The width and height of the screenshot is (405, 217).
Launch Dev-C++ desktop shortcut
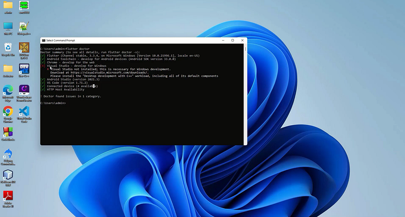point(24,71)
